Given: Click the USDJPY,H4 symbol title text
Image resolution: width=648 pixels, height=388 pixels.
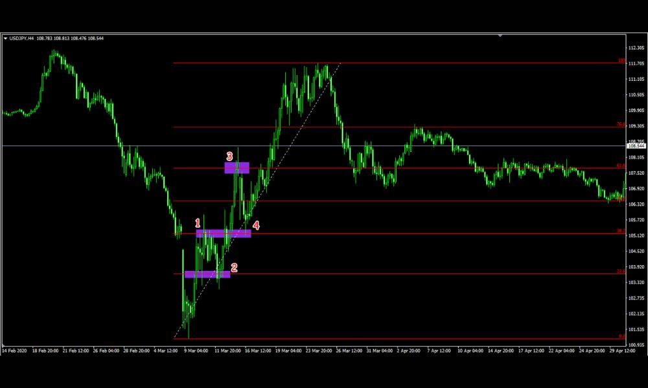Looking at the screenshot, I should click(x=22, y=38).
